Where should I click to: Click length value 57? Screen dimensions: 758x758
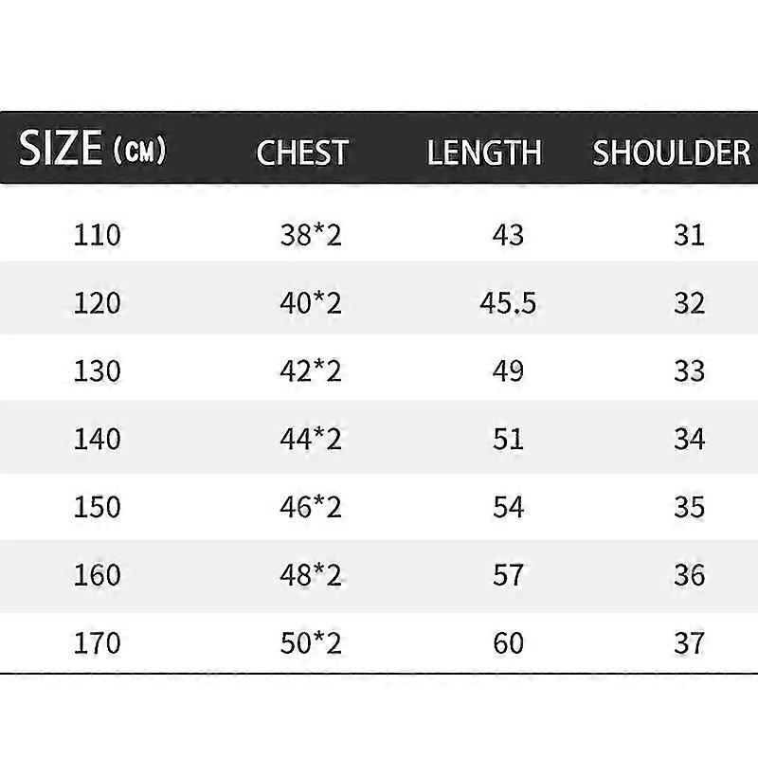tap(508, 575)
